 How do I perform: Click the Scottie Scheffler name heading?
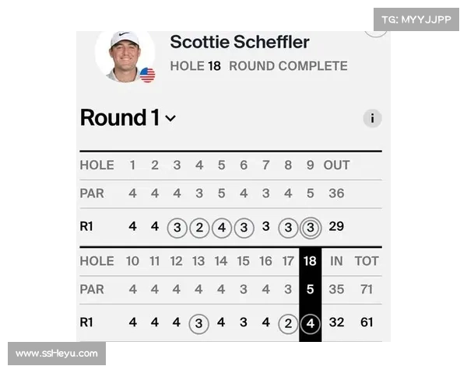pyautogui.click(x=240, y=42)
